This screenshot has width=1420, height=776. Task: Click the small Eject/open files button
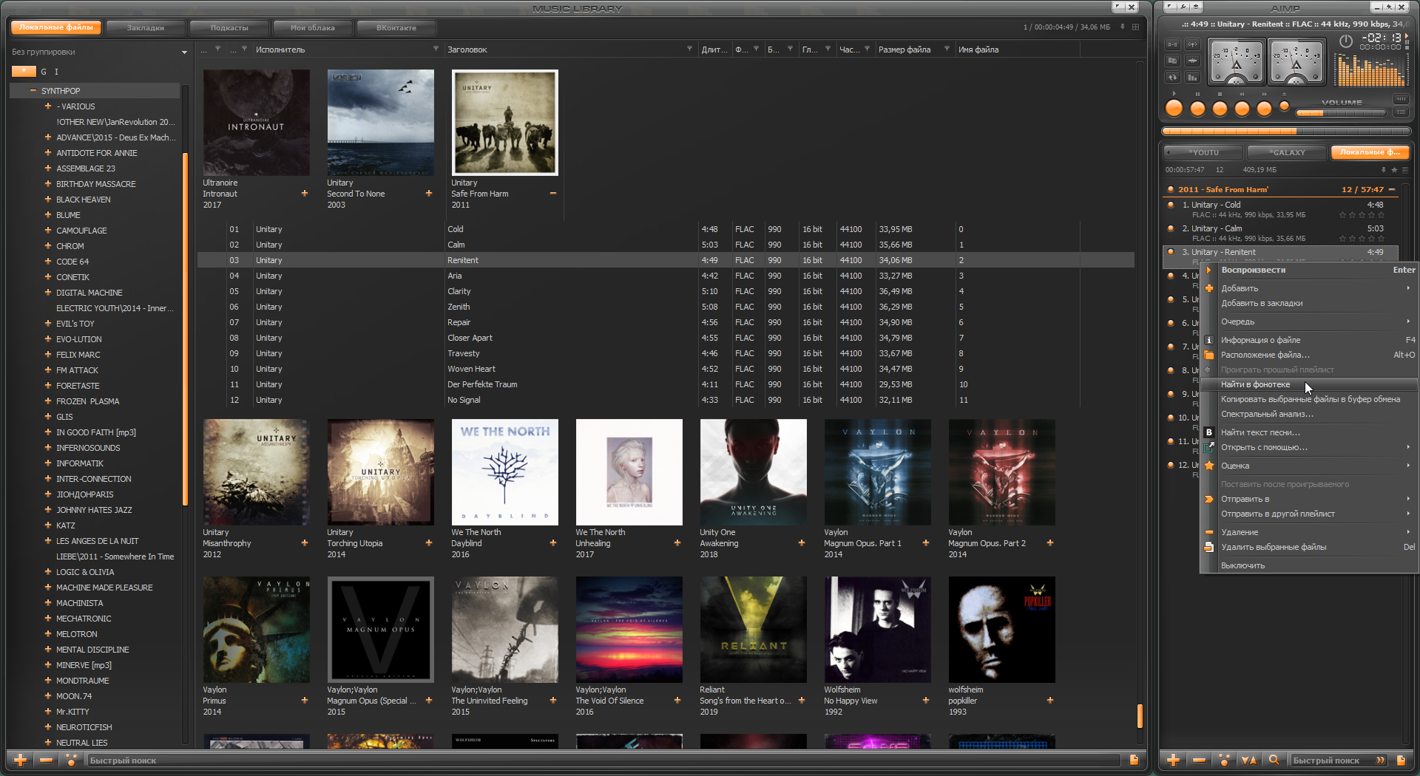point(1285,106)
